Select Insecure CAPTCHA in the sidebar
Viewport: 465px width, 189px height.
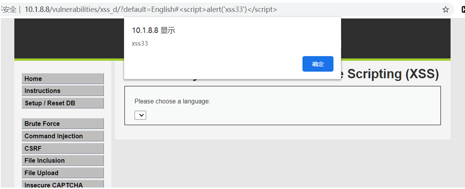[63, 185]
